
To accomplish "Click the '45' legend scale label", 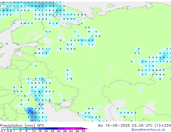I will click(x=77, y=131).
